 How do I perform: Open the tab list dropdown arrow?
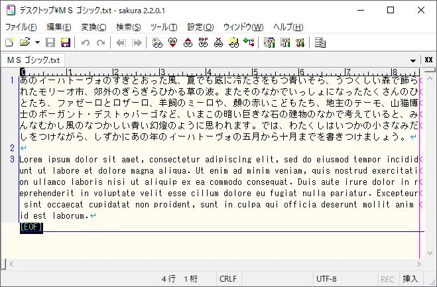point(413,60)
